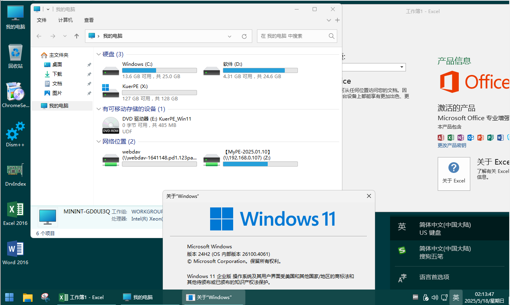Open the 软件 (D:) drive
Viewport: 510px width, 305px height.
tap(250, 70)
